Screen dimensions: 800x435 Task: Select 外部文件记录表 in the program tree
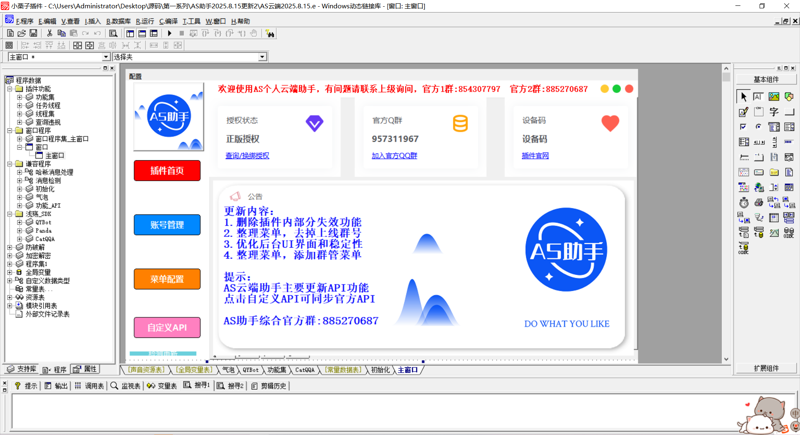click(x=47, y=314)
